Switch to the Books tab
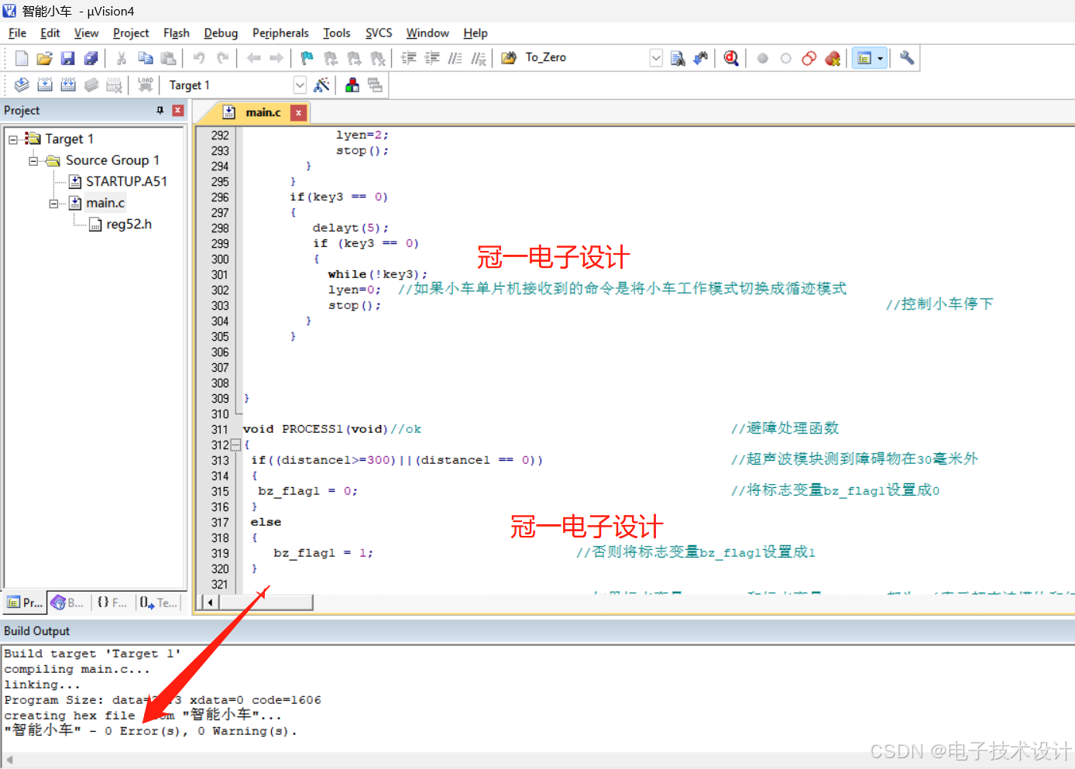 pos(67,602)
